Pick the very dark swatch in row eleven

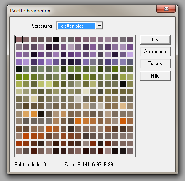pyautogui.click(x=41, y=114)
